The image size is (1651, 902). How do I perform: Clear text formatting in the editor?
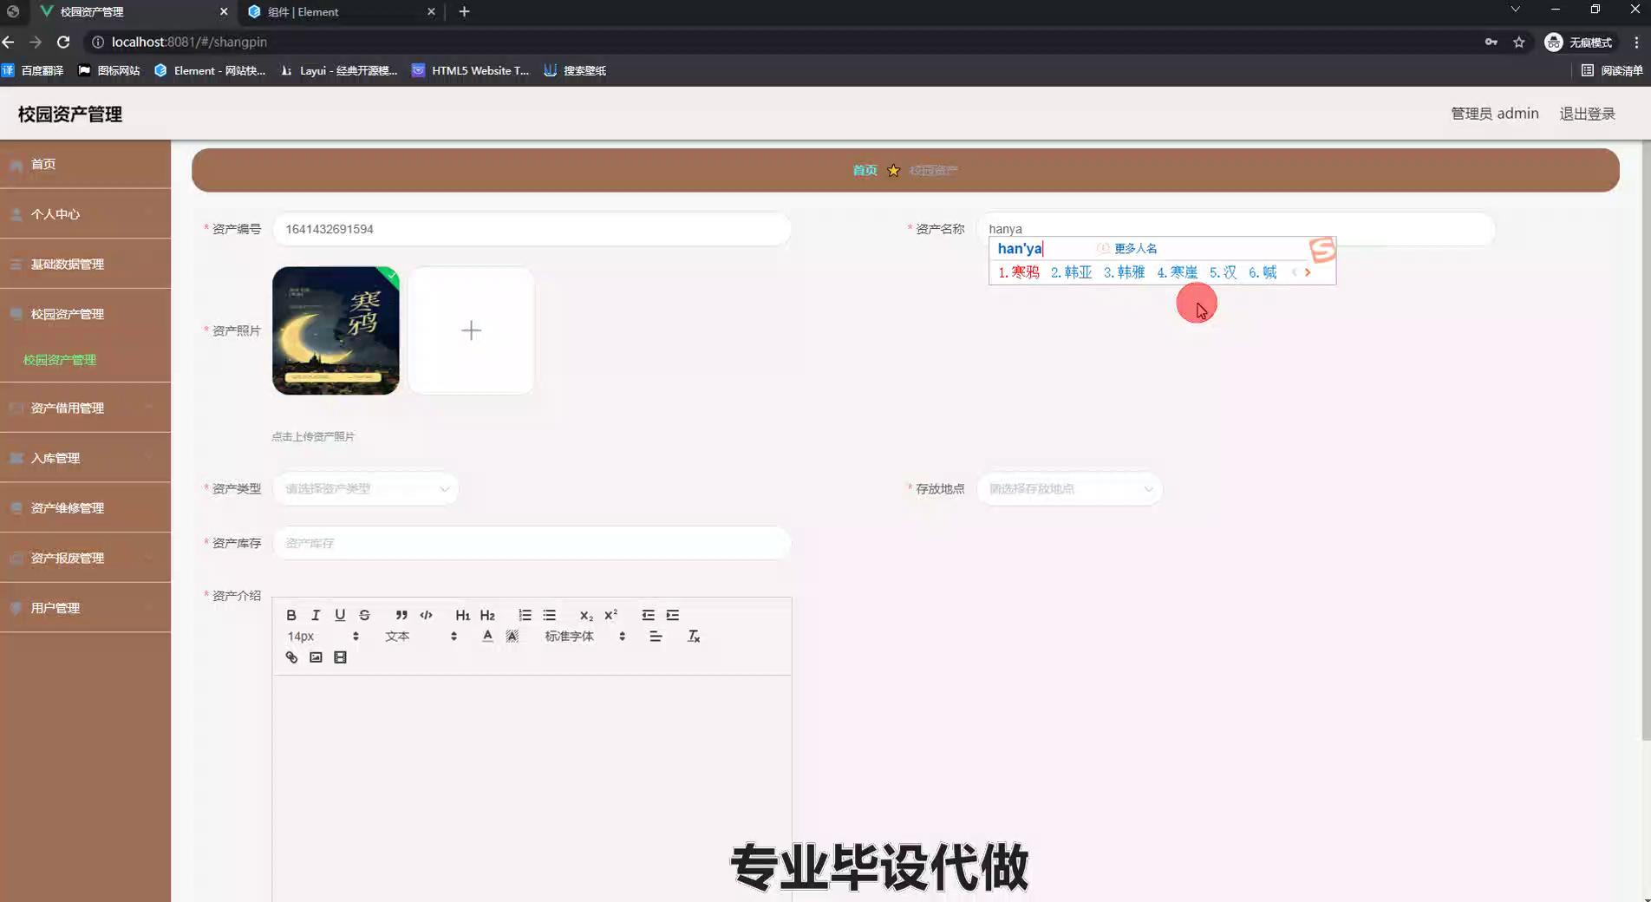coord(693,637)
